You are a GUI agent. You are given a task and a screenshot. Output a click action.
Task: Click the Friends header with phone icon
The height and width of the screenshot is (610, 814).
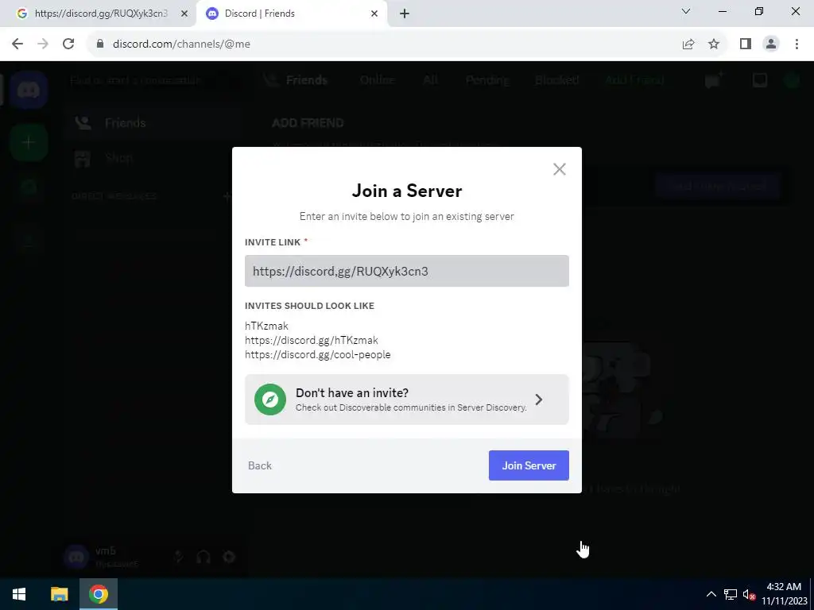tap(296, 80)
